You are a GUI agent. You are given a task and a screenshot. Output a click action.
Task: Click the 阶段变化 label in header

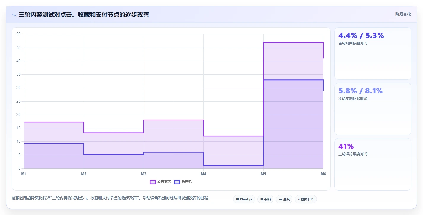tap(403, 14)
